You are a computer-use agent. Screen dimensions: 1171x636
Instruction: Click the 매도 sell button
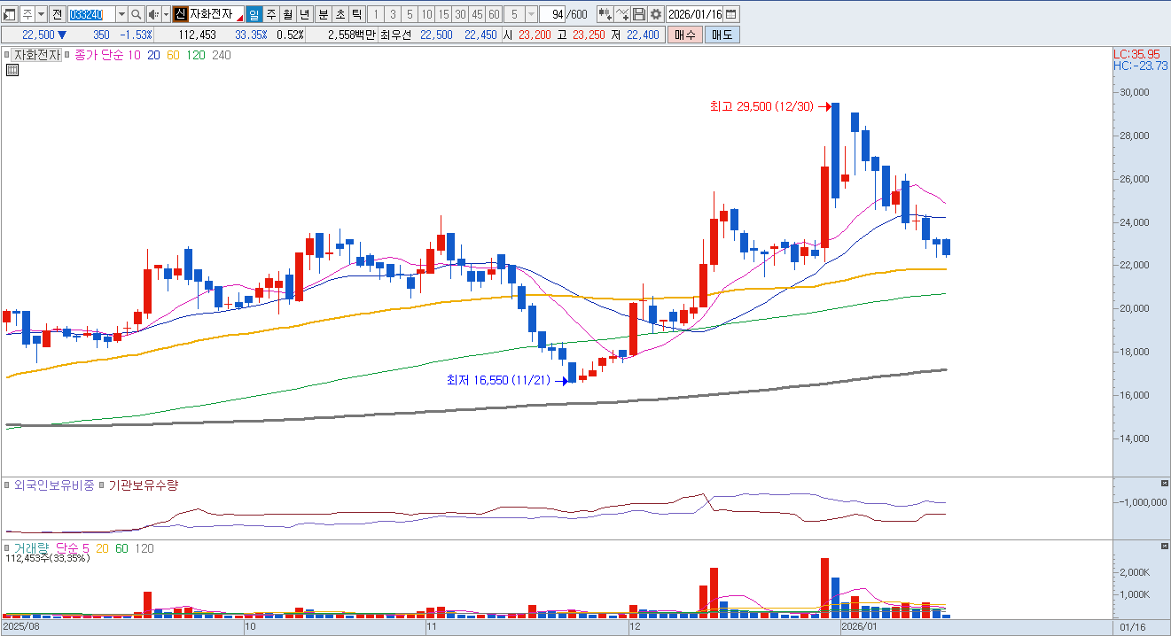point(722,35)
